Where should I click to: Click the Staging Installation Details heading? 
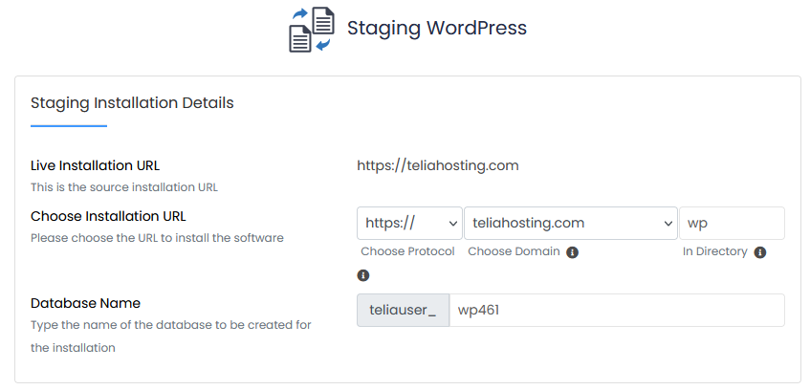click(x=132, y=103)
